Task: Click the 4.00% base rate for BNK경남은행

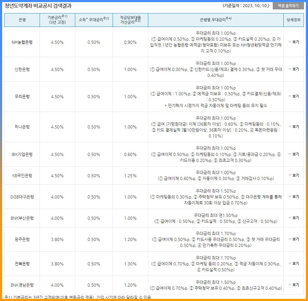Action: point(57,285)
